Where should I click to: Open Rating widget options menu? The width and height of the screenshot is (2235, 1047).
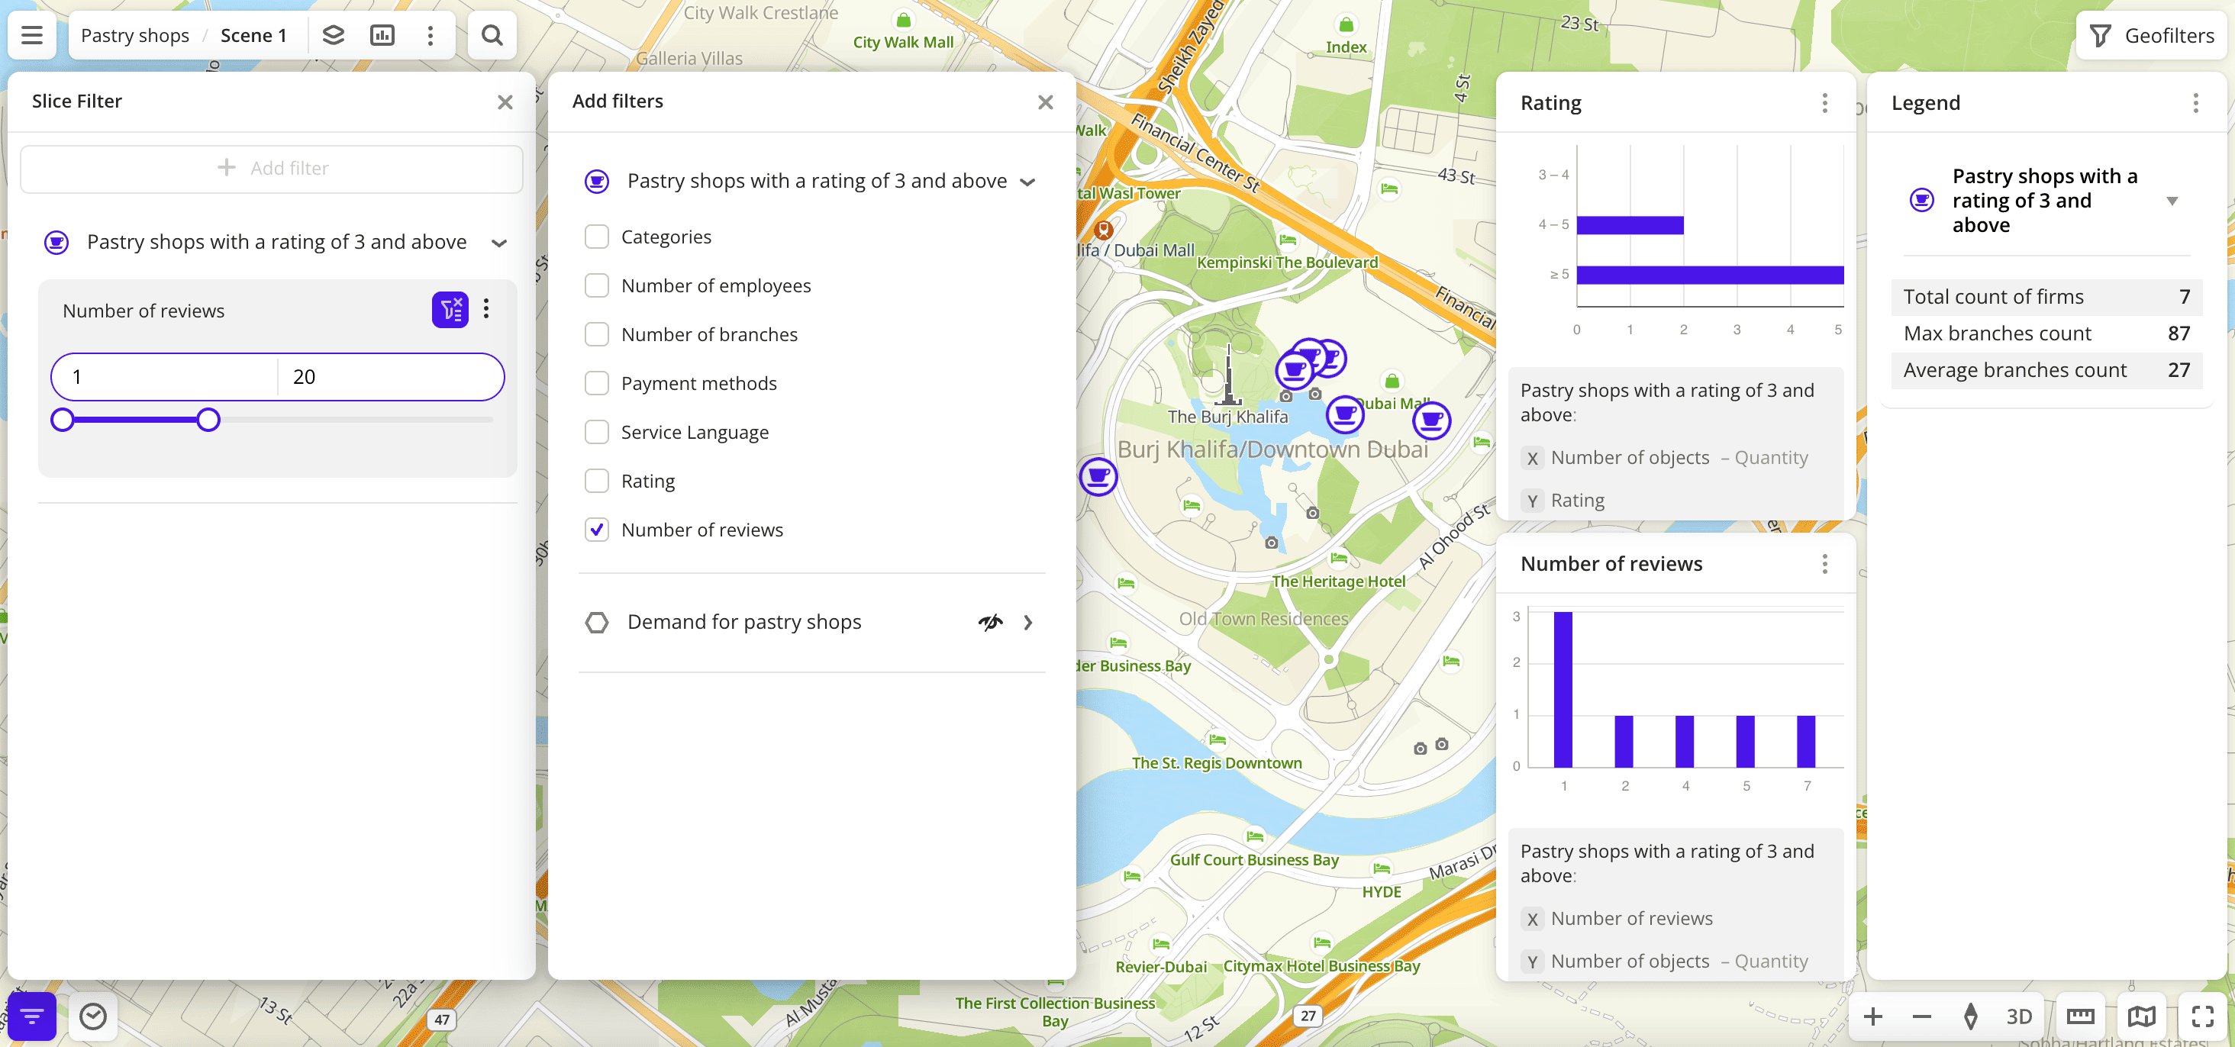coord(1824,103)
